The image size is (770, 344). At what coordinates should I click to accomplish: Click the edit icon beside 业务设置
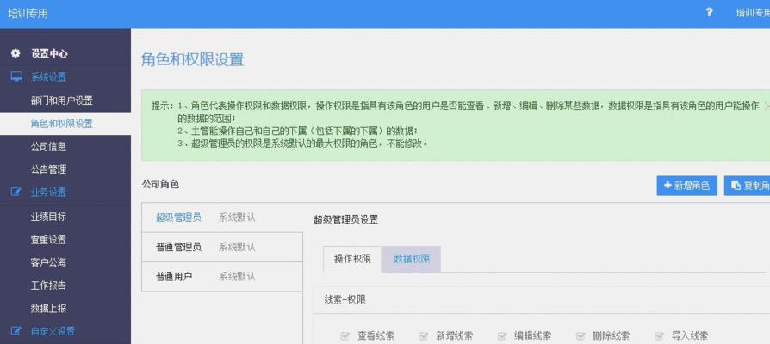point(16,192)
